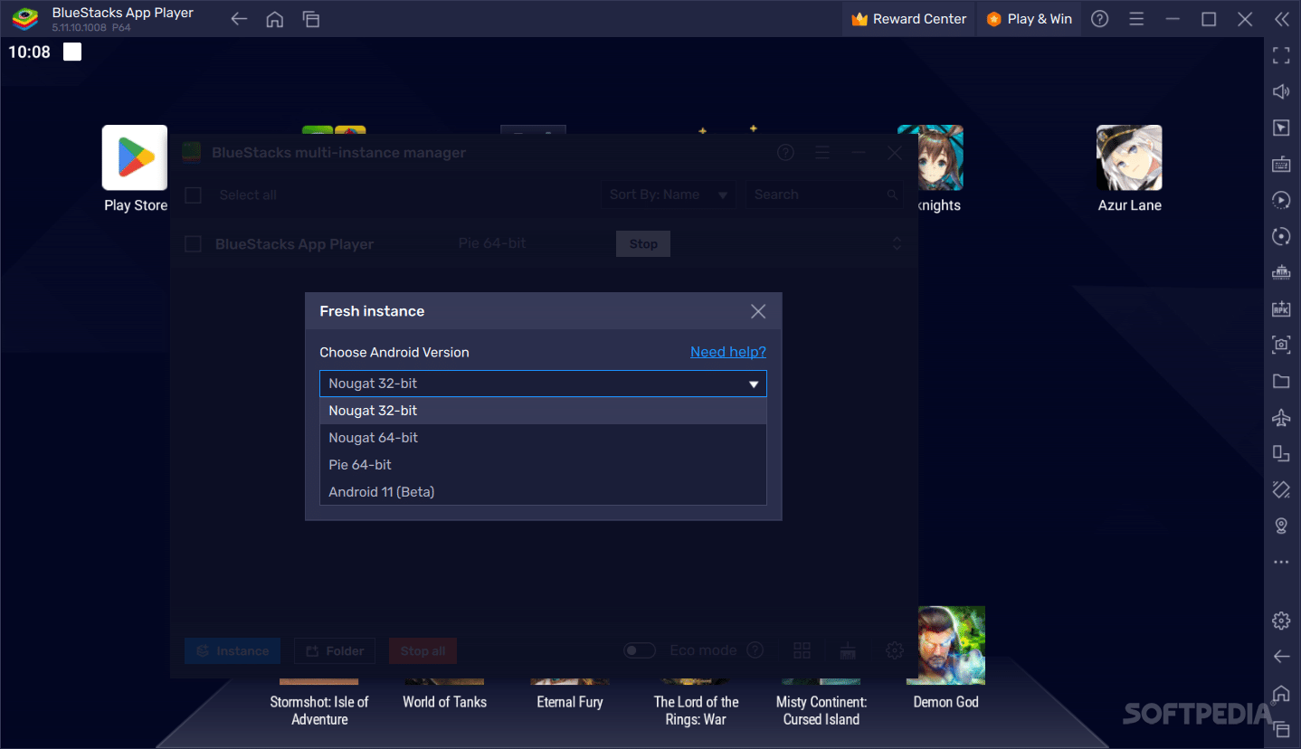Screen dimensions: 1301x749
Task: Click the back arrow in BlueStacks title bar
Action: (239, 19)
